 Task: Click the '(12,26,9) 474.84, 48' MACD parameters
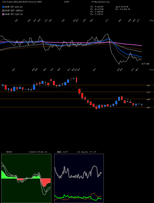point(38,152)
